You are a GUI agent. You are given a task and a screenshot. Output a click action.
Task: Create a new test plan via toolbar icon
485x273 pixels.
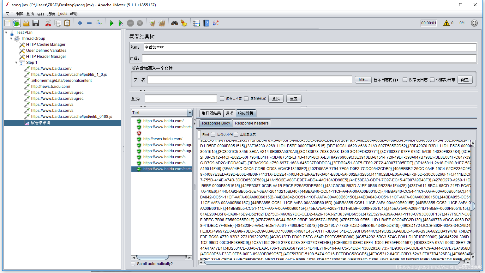[7, 23]
